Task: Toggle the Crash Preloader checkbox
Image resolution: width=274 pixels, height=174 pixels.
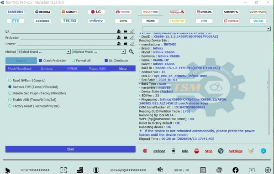Action: click(40, 61)
